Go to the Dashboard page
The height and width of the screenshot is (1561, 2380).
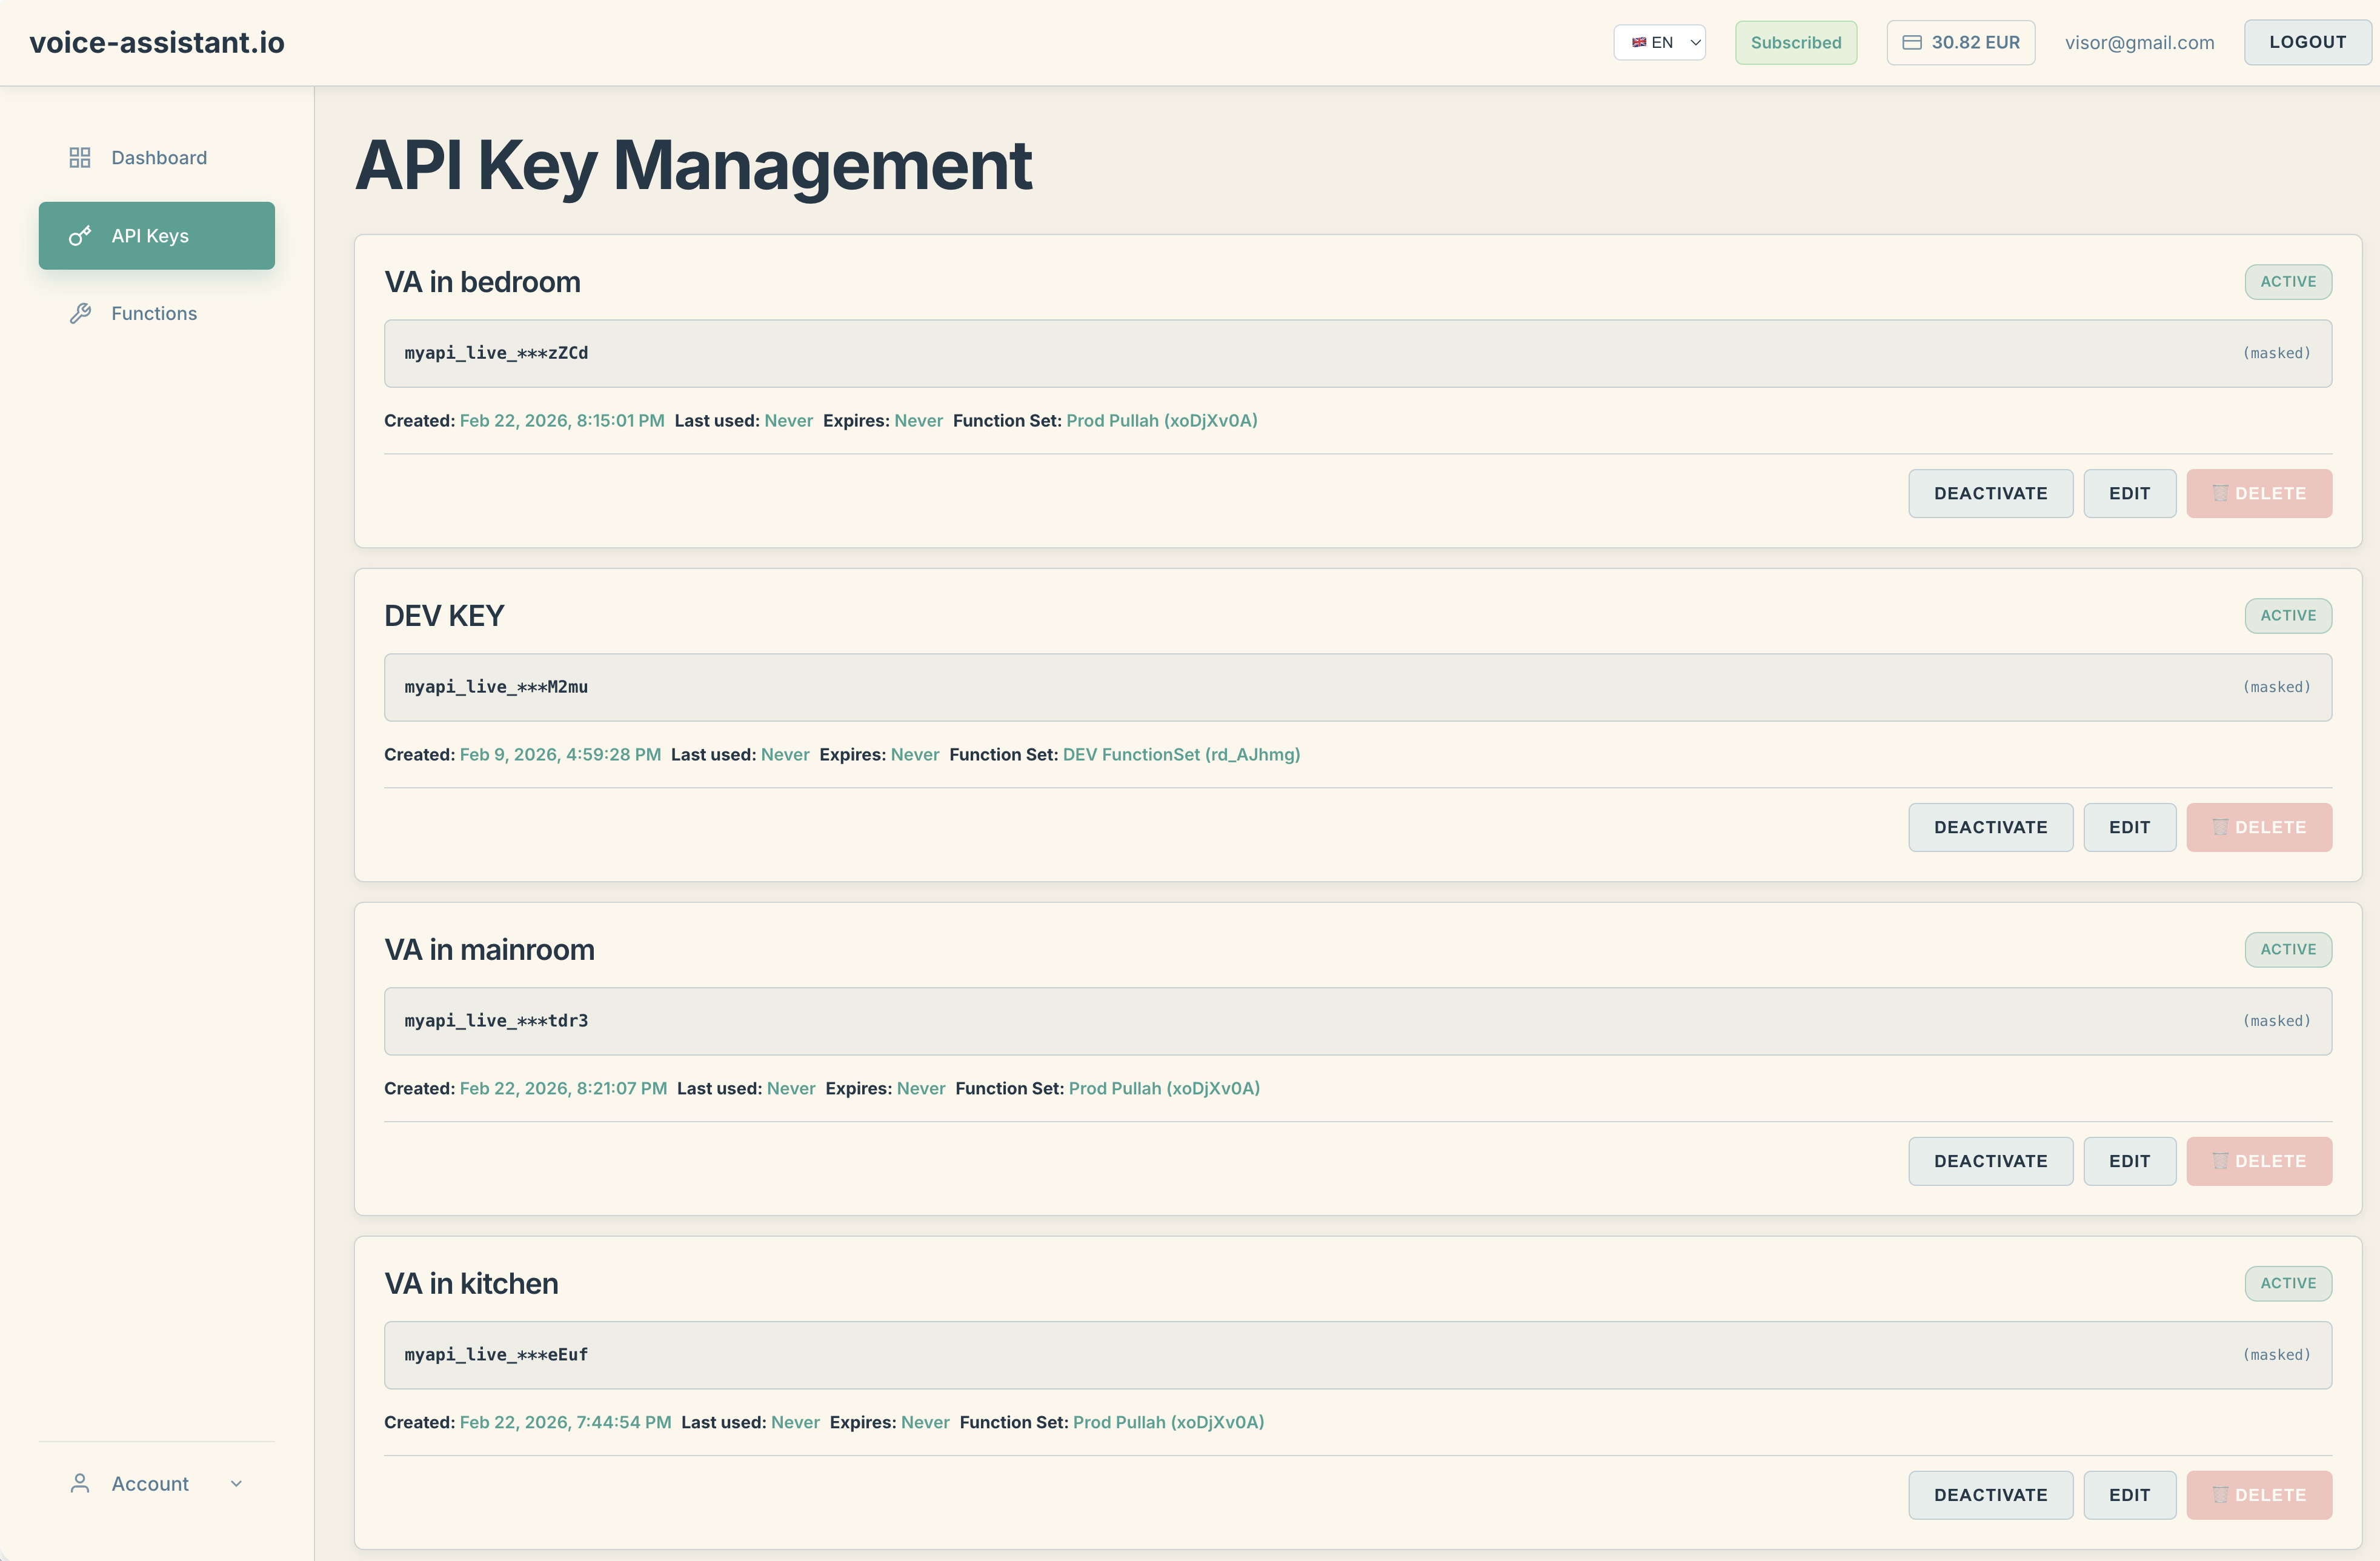pos(158,158)
